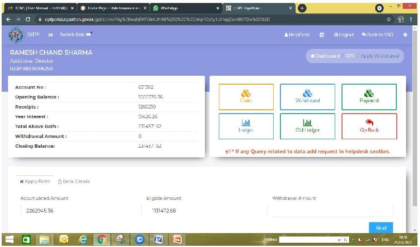Click the Opening Balance label
420x247 pixels.
37,97
